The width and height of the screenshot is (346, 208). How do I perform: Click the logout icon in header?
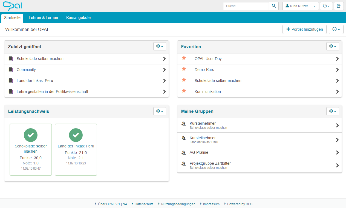(x=339, y=6)
